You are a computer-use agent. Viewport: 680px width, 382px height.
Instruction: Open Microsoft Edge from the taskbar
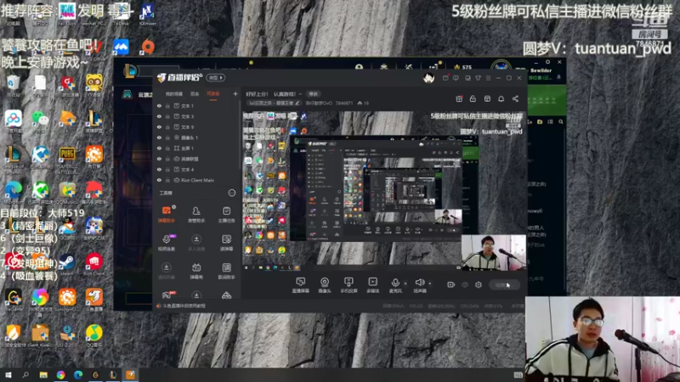click(x=78, y=374)
